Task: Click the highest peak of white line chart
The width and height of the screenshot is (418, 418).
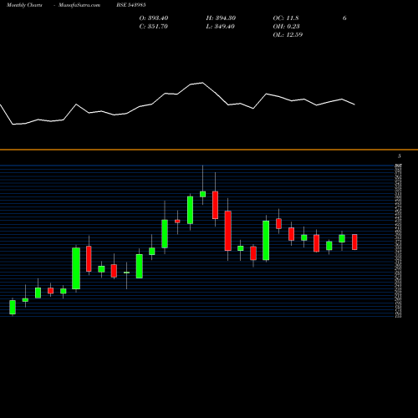Action: (x=202, y=83)
